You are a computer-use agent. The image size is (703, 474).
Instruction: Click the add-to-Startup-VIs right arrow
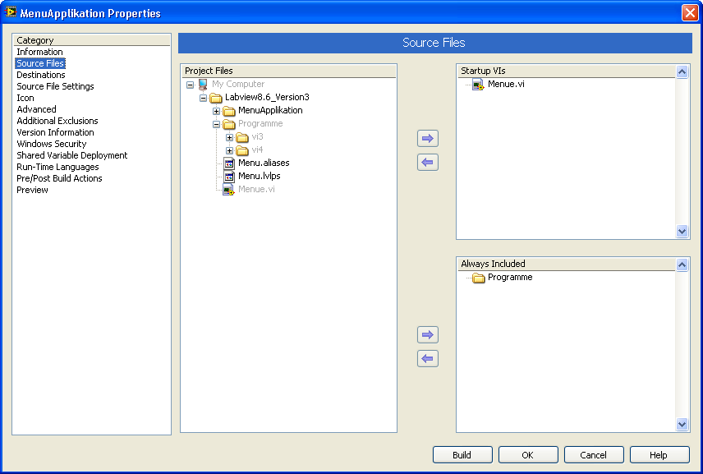(428, 139)
